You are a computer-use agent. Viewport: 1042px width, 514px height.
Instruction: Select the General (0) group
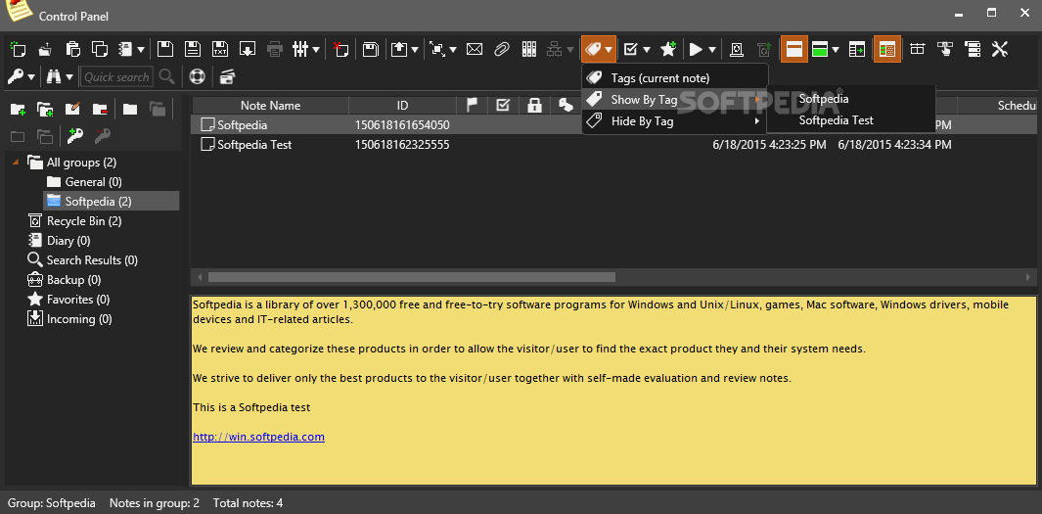pyautogui.click(x=84, y=181)
